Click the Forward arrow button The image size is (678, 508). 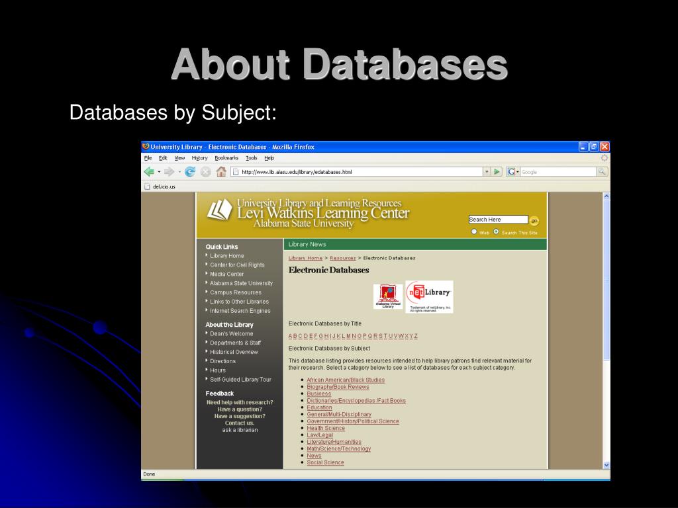(x=169, y=172)
